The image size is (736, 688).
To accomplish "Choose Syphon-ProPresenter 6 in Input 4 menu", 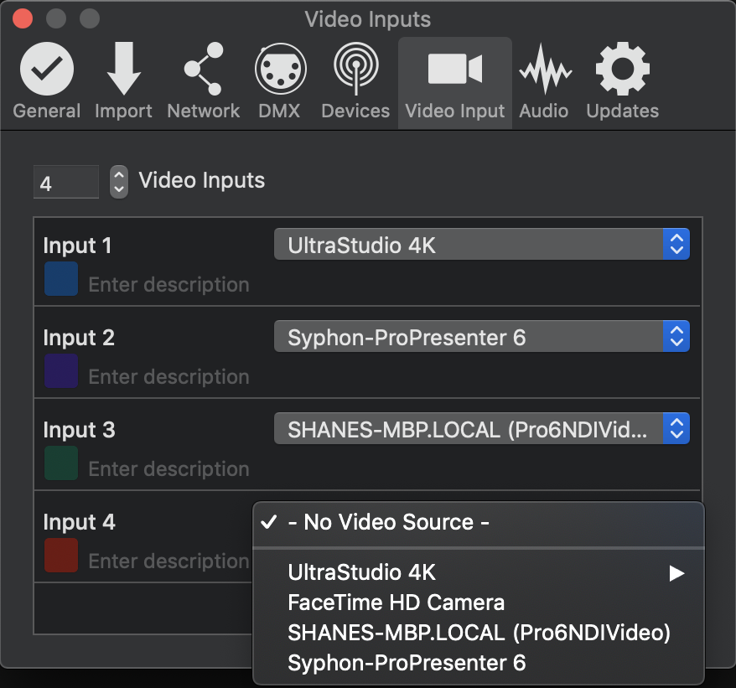I will [479, 663].
